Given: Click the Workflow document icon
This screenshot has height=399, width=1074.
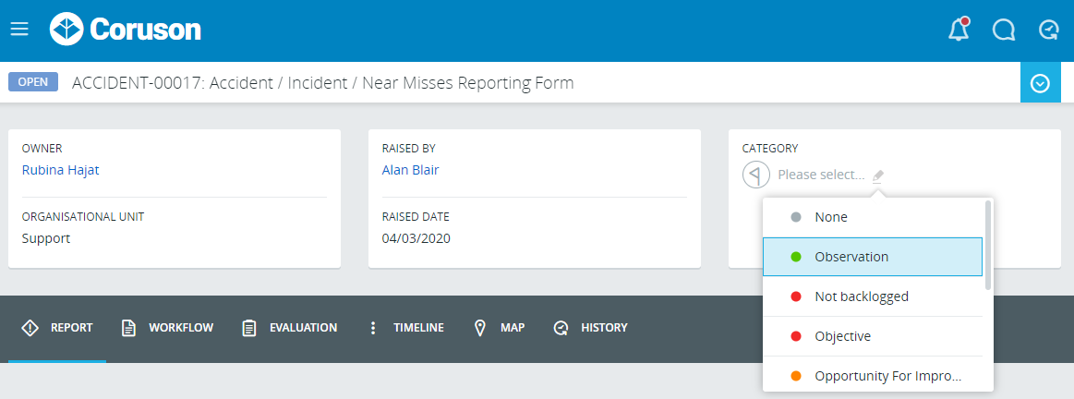Looking at the screenshot, I should pos(128,328).
